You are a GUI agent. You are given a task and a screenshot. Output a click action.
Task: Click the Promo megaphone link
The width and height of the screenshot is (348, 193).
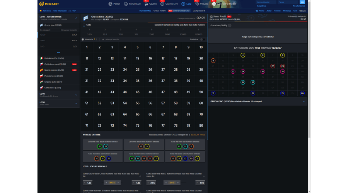click(x=260, y=11)
